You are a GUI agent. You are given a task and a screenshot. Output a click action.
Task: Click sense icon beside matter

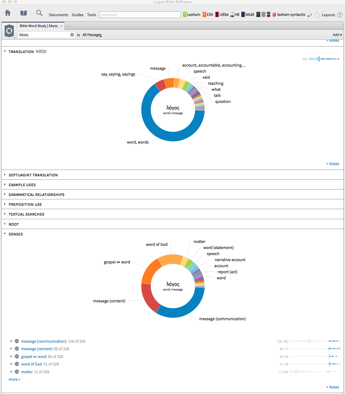[17, 372]
